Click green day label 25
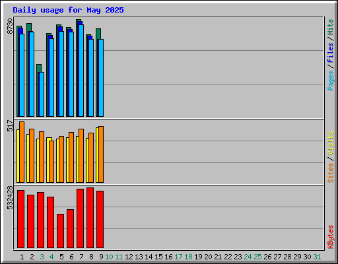The height and width of the screenshot is (264, 338). (x=257, y=257)
